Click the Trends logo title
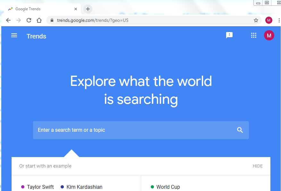281x191 pixels. [x=36, y=36]
